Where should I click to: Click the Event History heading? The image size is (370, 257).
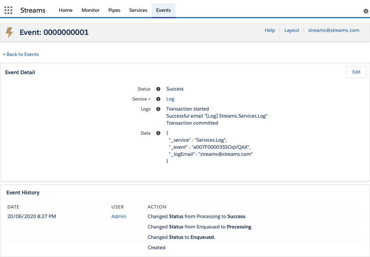(23, 192)
